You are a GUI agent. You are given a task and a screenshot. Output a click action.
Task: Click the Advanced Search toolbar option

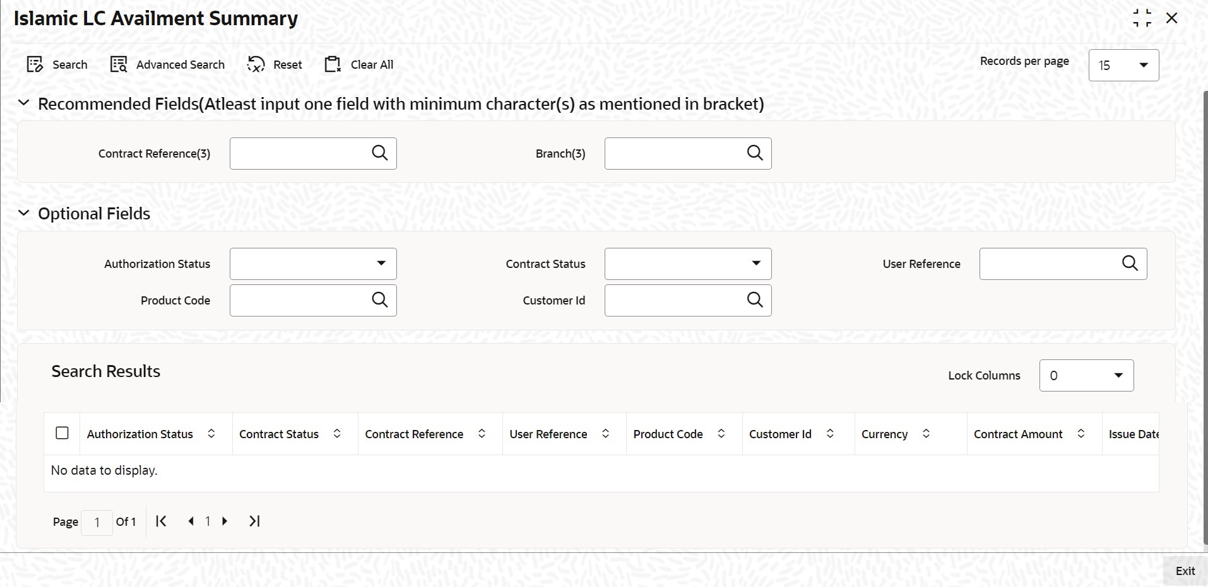pos(167,64)
